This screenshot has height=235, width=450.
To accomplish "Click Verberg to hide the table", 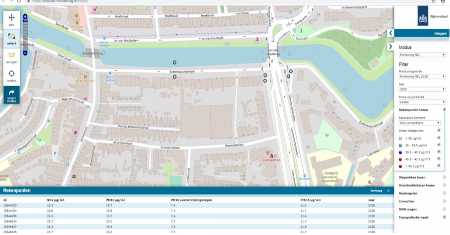I will click(376, 191).
